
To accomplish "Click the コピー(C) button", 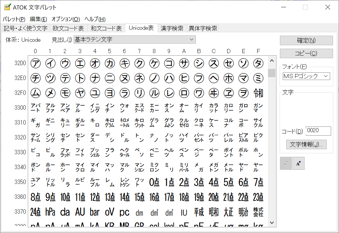I will [306, 53].
